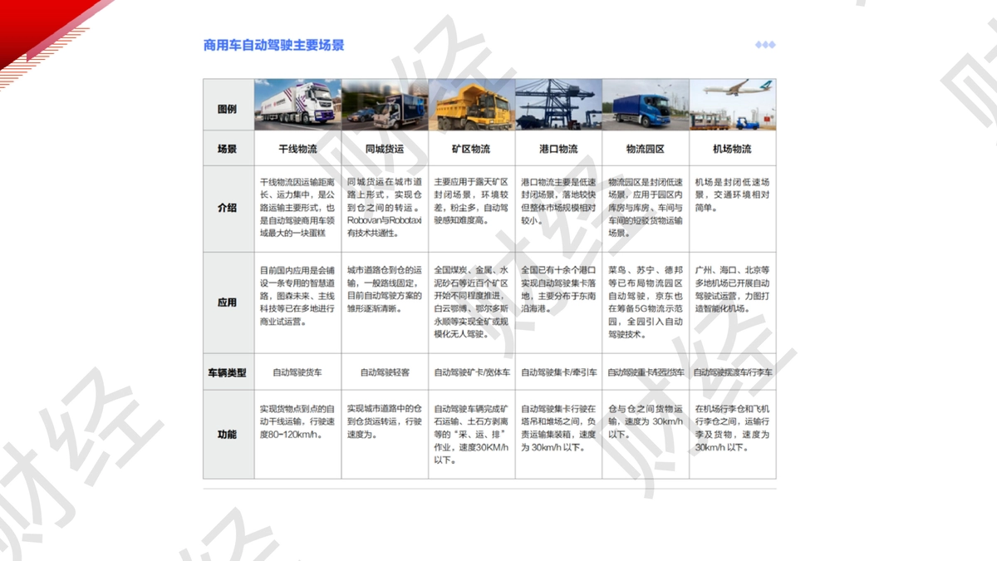Click the 自动驾驶货车 vehicle type cell
The image size is (997, 561).
[x=297, y=372]
